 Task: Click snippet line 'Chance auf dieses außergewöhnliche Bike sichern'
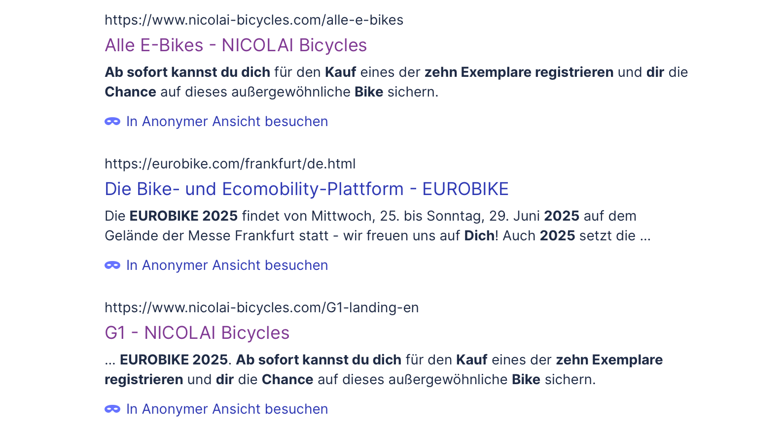[271, 92]
